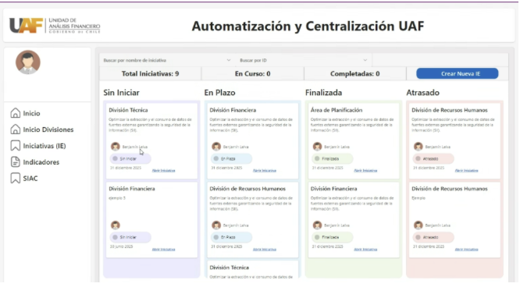520x287 pixels.
Task: Click avatar on Área de Planificación card
Action: pyautogui.click(x=317, y=146)
